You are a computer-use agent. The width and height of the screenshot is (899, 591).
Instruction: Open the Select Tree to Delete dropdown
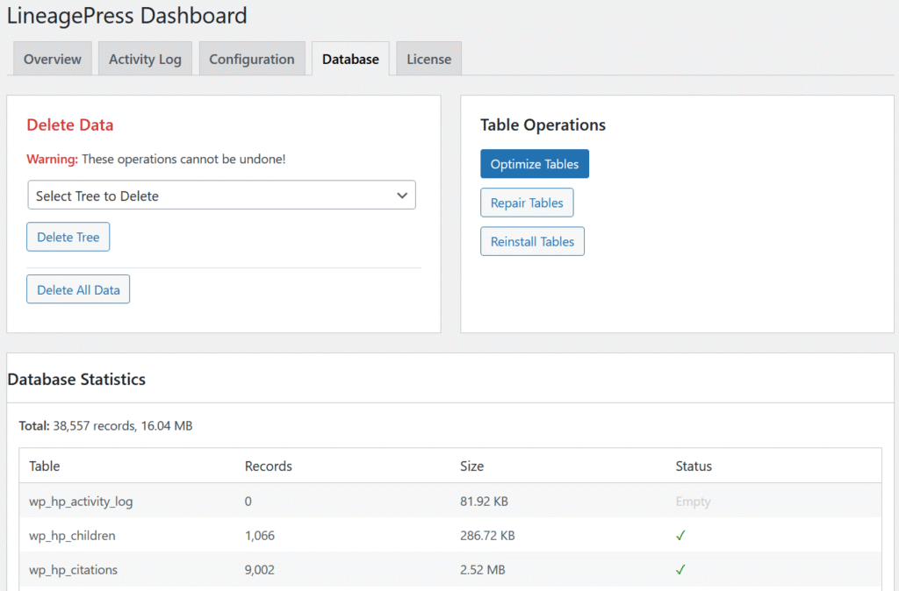(221, 196)
